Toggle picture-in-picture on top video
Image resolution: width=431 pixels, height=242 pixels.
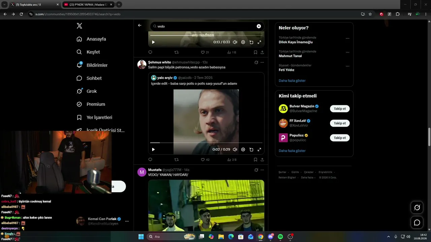[x=251, y=42]
